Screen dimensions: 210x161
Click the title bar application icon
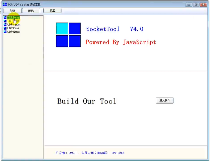click(x=5, y=4)
